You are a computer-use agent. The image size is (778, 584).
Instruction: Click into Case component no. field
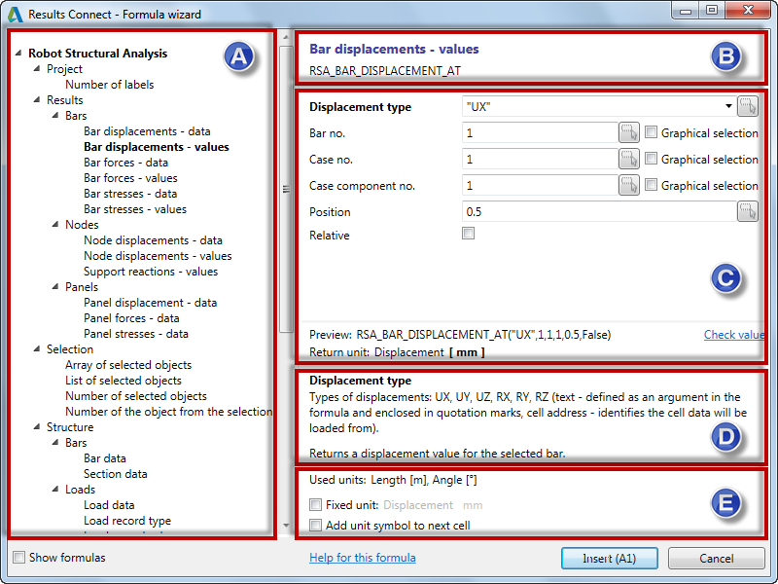540,185
